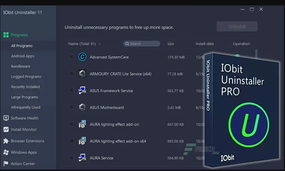Click the ASUS Motherboard app icon

82,107
